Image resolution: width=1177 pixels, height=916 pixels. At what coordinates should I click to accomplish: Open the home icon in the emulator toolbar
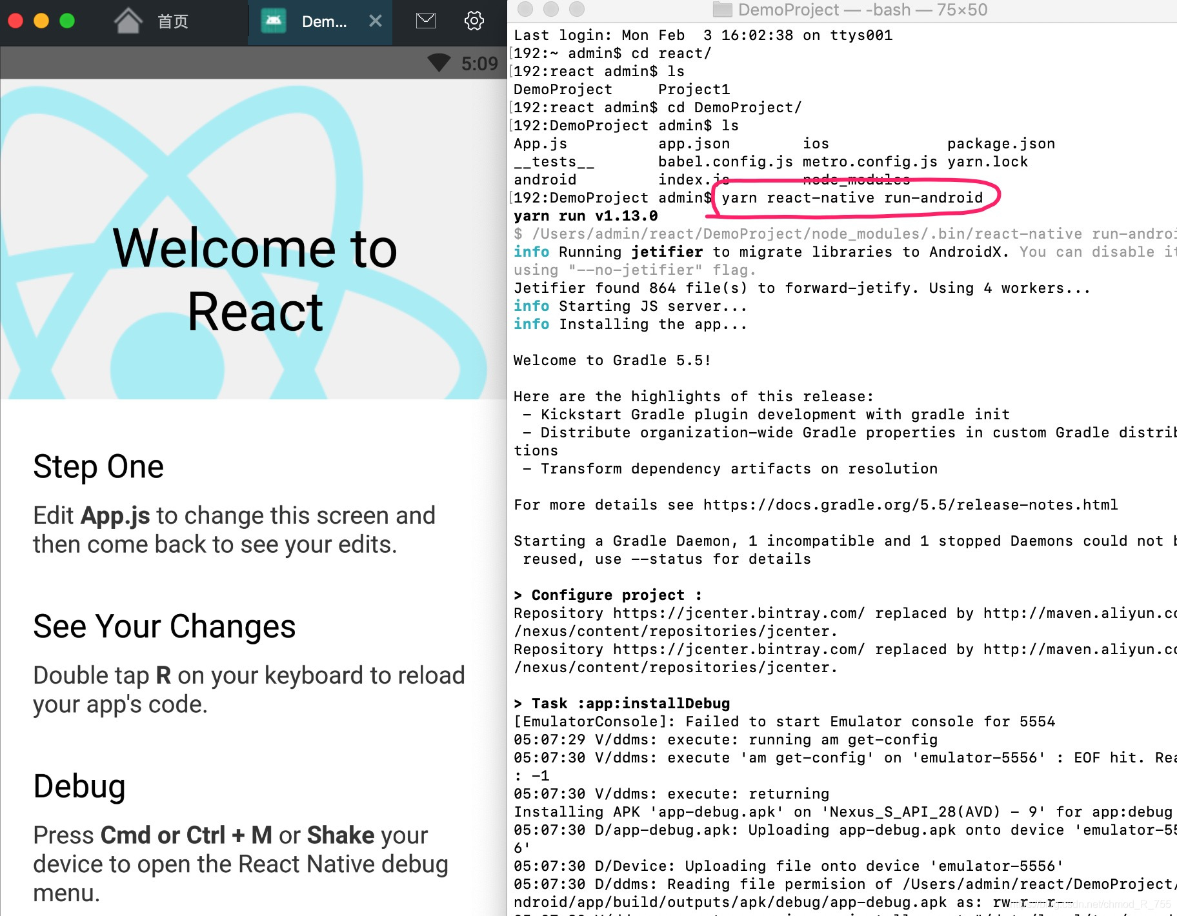128,21
